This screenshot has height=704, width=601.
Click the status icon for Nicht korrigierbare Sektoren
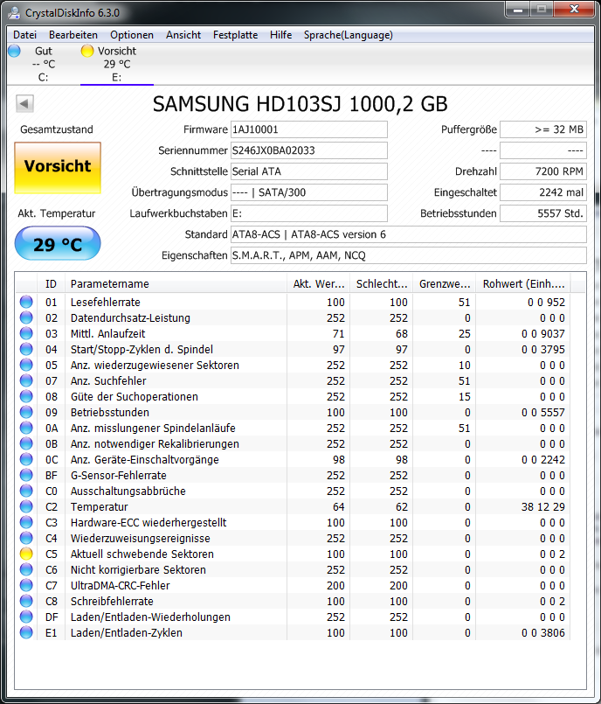(x=26, y=569)
